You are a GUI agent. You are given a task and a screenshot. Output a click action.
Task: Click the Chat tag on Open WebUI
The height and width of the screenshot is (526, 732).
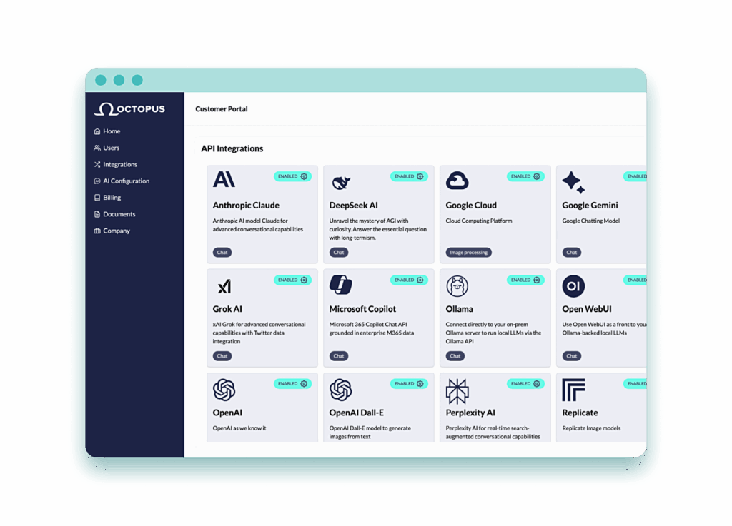[x=572, y=356]
